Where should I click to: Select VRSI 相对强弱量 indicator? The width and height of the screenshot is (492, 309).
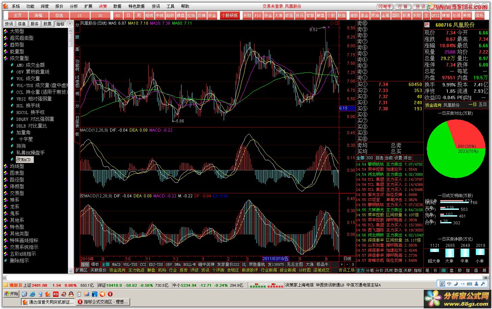pyautogui.click(x=34, y=99)
